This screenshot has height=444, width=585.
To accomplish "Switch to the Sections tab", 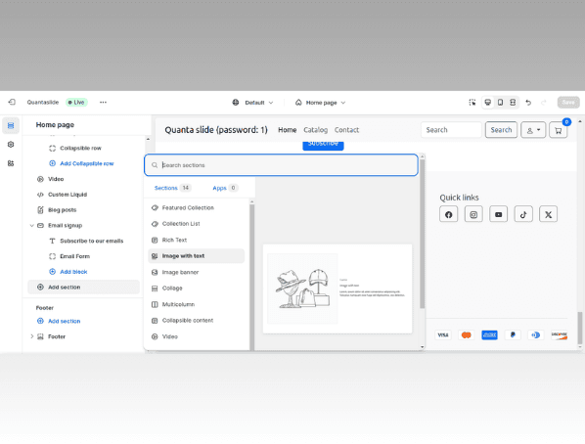I will click(173, 188).
